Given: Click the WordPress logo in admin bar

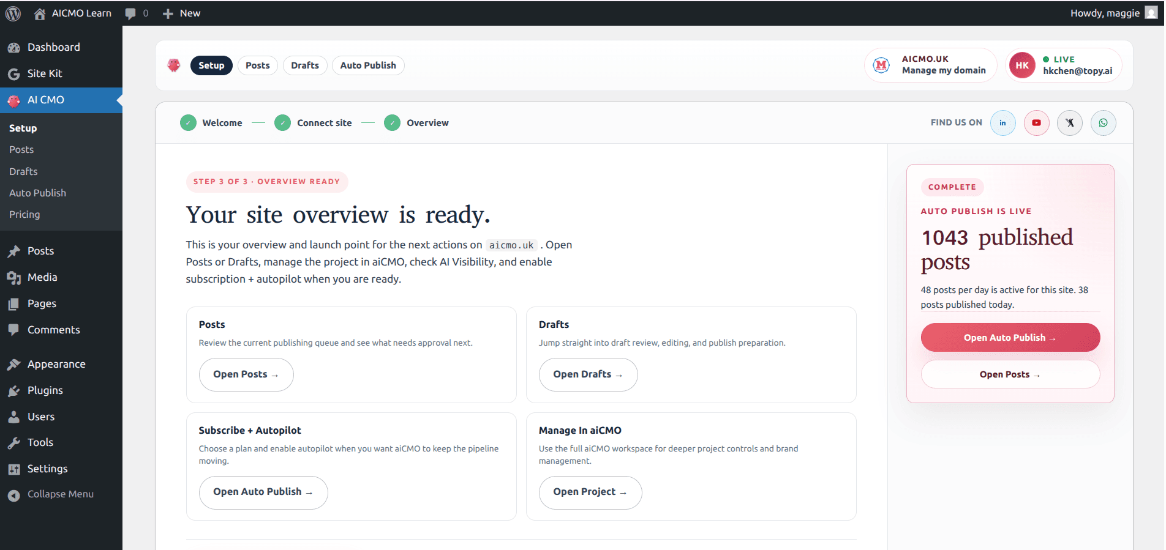Looking at the screenshot, I should coord(13,13).
